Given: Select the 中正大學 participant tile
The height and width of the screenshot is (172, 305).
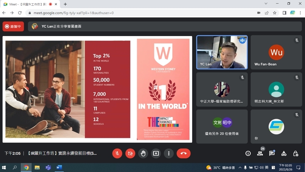Looking at the screenshot, I should tap(222, 89).
